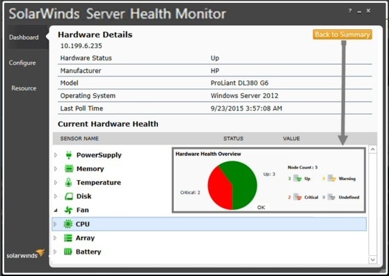Click the CPU processor icon
This screenshot has height=276, width=389.
tap(68, 224)
